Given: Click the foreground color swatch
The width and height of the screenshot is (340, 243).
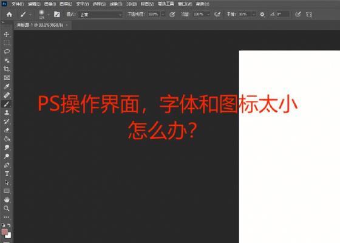Looking at the screenshot, I should [x=5, y=231].
